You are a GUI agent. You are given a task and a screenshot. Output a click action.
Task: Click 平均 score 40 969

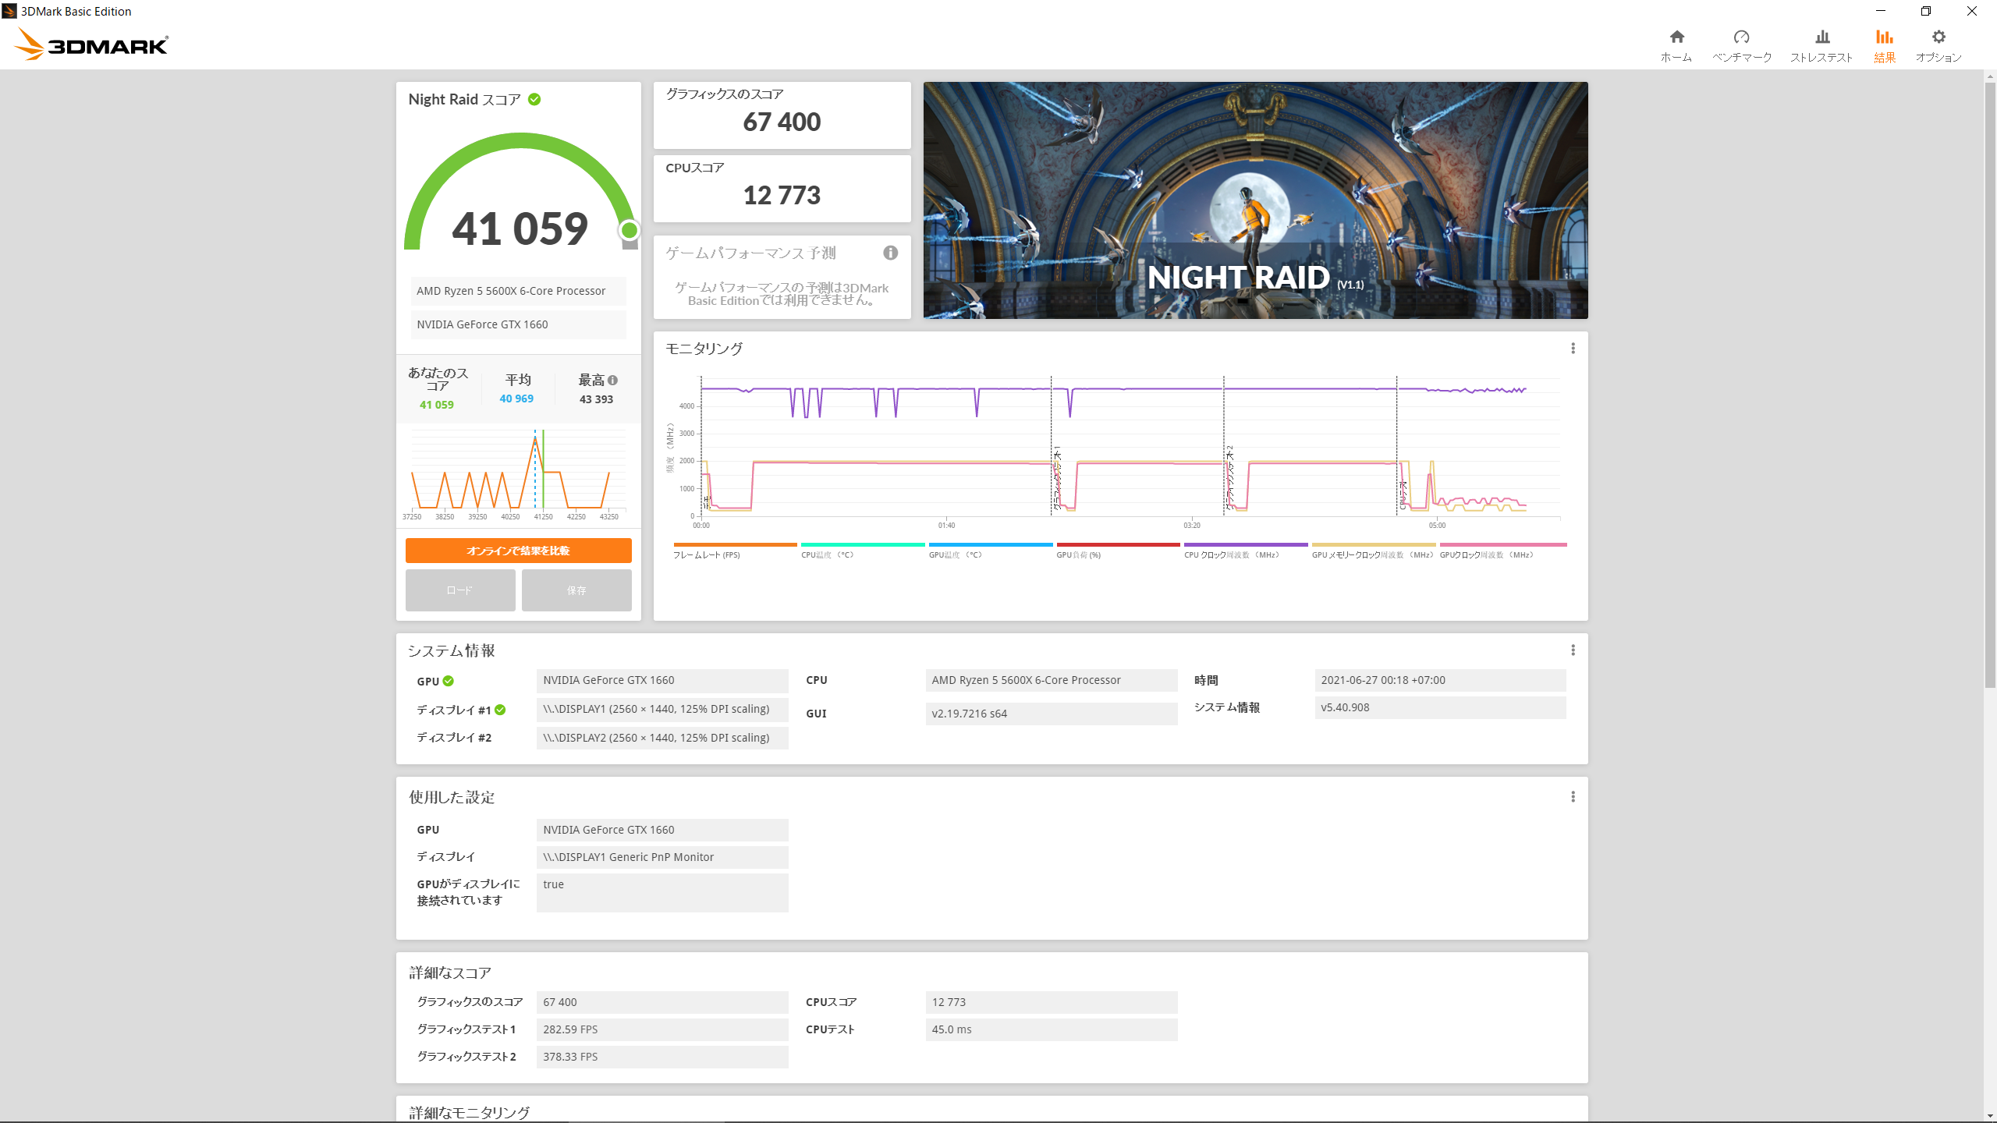pos(516,399)
